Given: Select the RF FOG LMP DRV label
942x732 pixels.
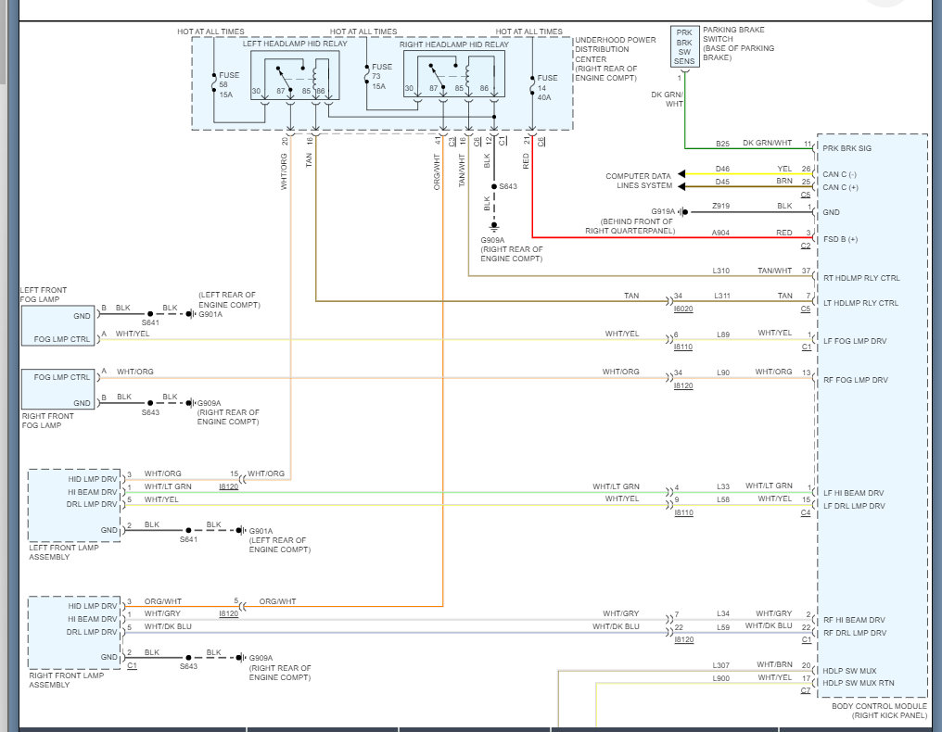Looking at the screenshot, I should tap(855, 380).
